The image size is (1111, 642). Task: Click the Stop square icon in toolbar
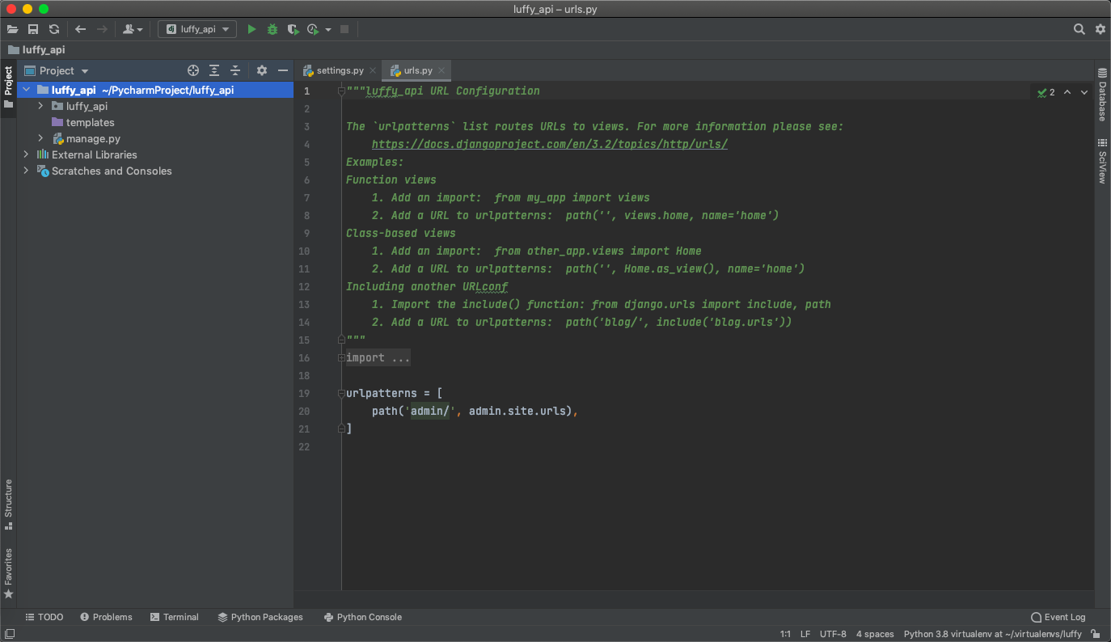[x=344, y=29]
